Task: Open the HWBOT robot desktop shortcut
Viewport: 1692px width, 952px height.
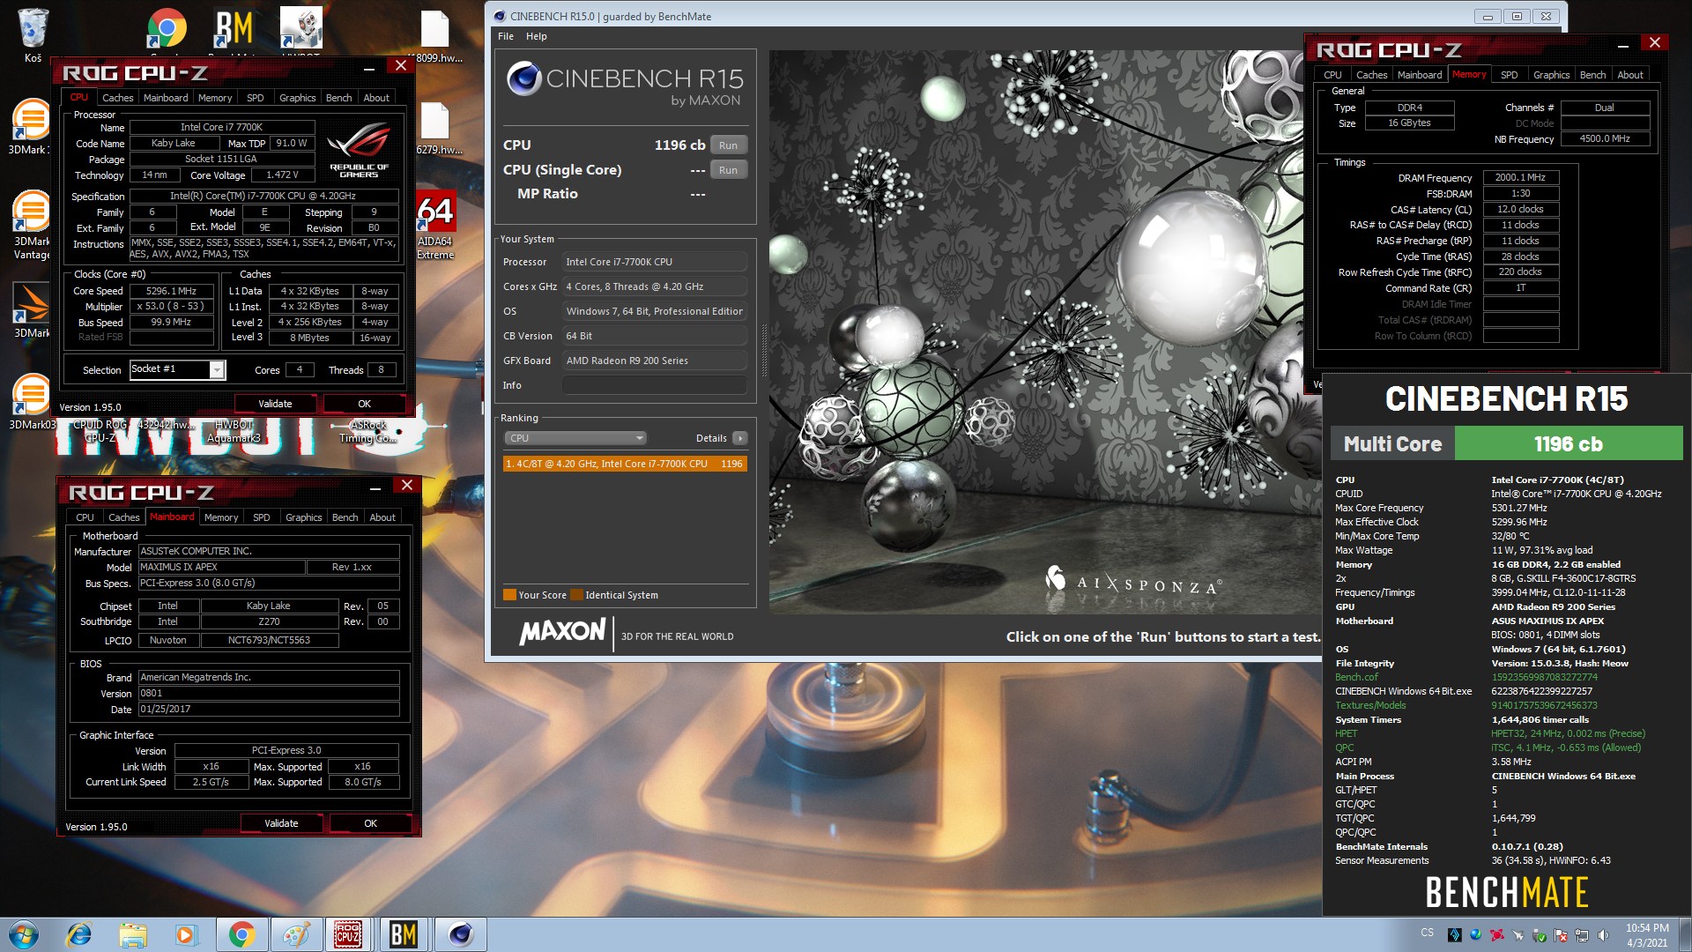Action: tap(301, 29)
